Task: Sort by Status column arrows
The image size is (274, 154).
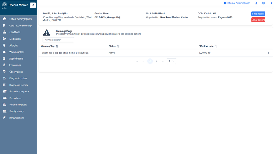Action: (x=118, y=46)
